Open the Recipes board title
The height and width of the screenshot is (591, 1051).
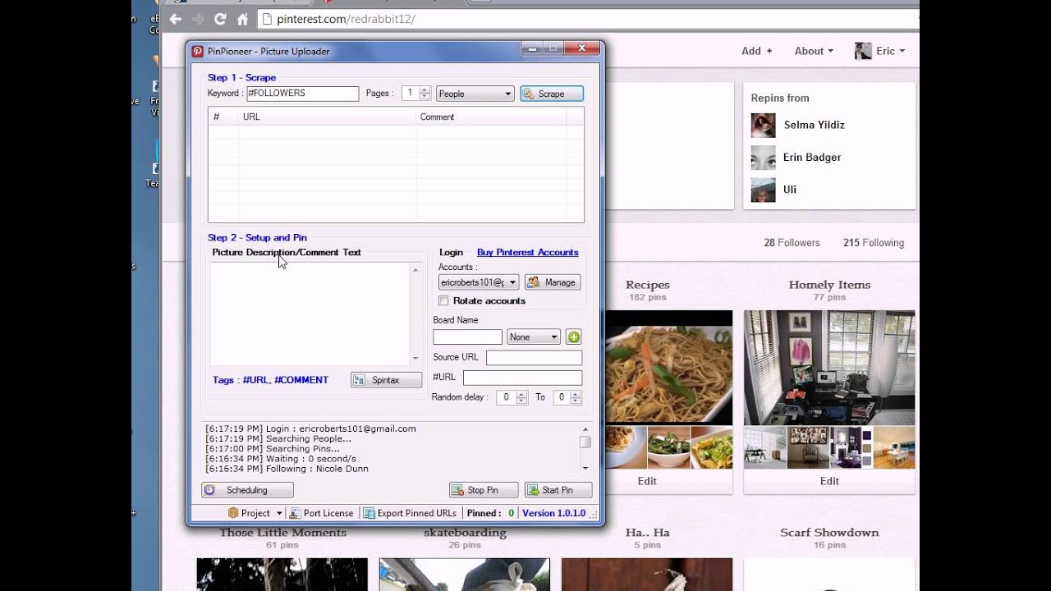coord(648,285)
